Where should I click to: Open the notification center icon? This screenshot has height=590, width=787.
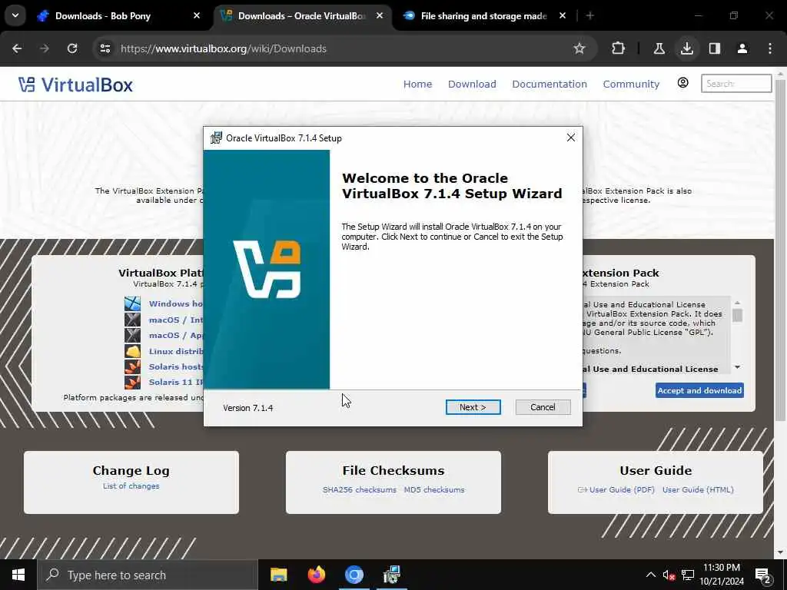[x=763, y=575]
